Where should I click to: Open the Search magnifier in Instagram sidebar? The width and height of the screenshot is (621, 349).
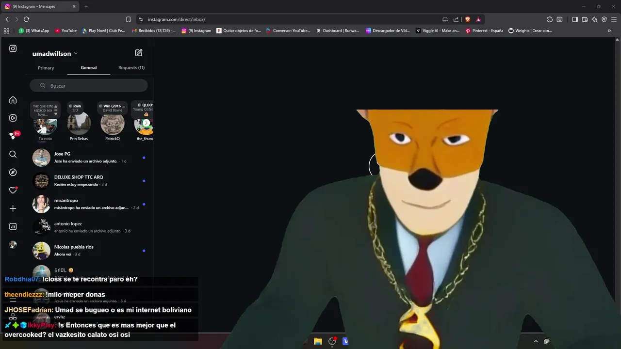point(13,154)
